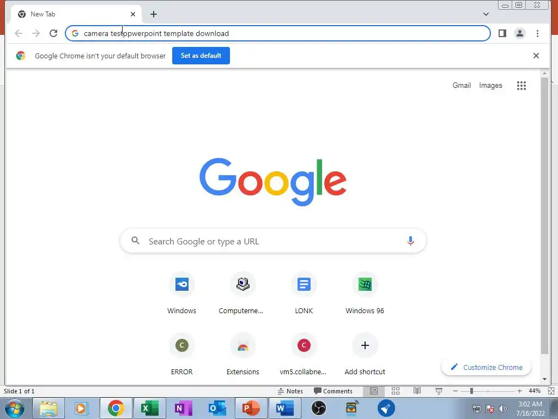The image size is (558, 419).
Task: Open the vm5.collabne... shortcut tile
Action: point(304,355)
